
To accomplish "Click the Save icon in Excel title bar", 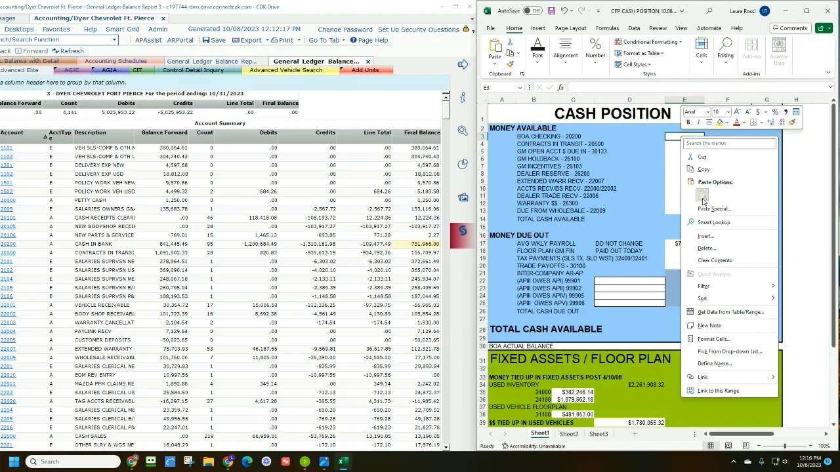I will pos(551,11).
